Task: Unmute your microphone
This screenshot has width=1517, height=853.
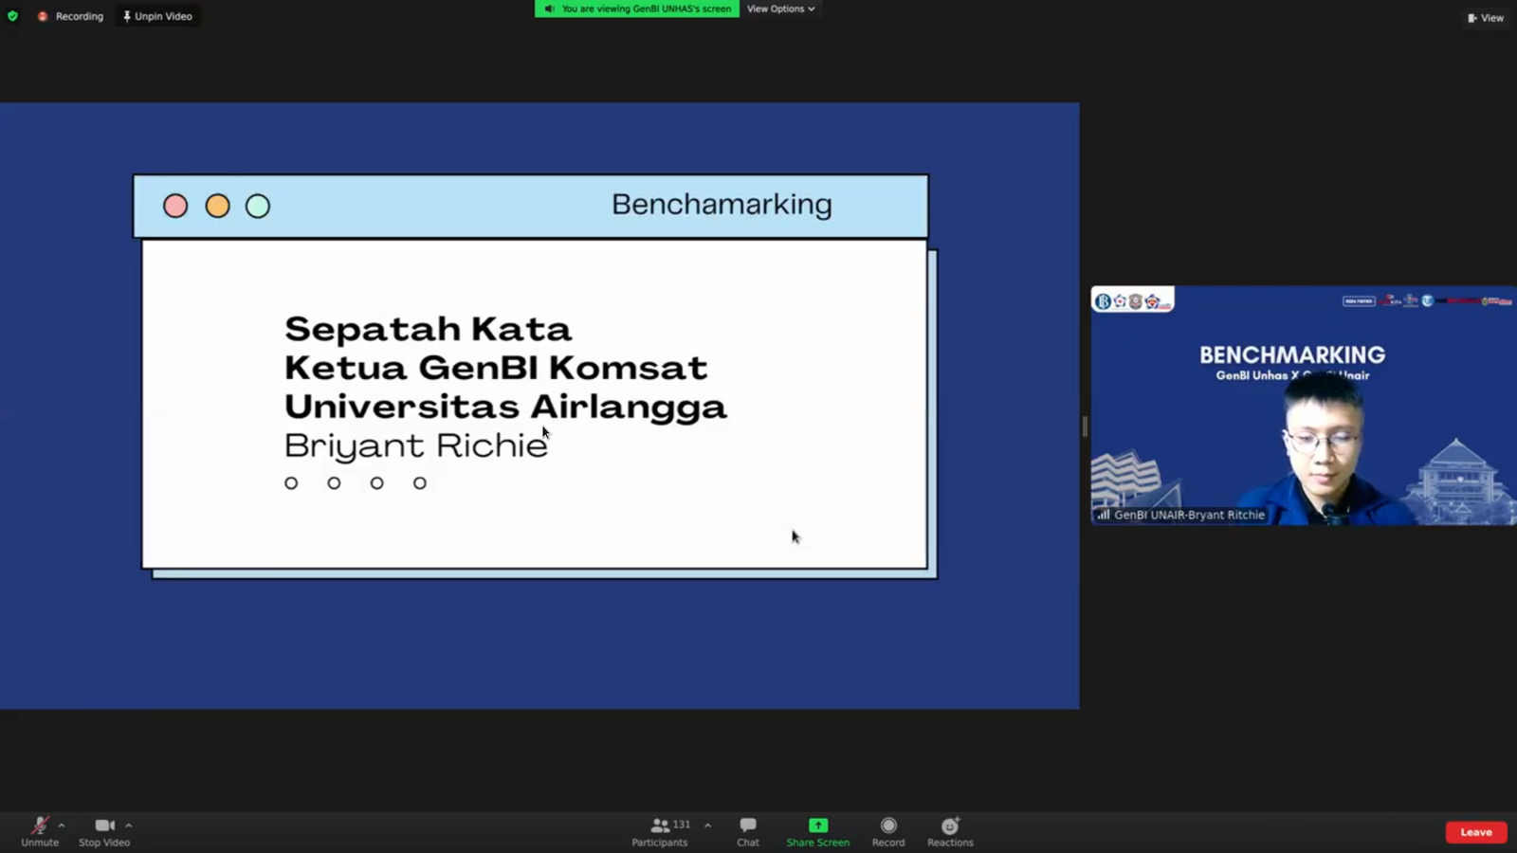Action: coord(38,826)
